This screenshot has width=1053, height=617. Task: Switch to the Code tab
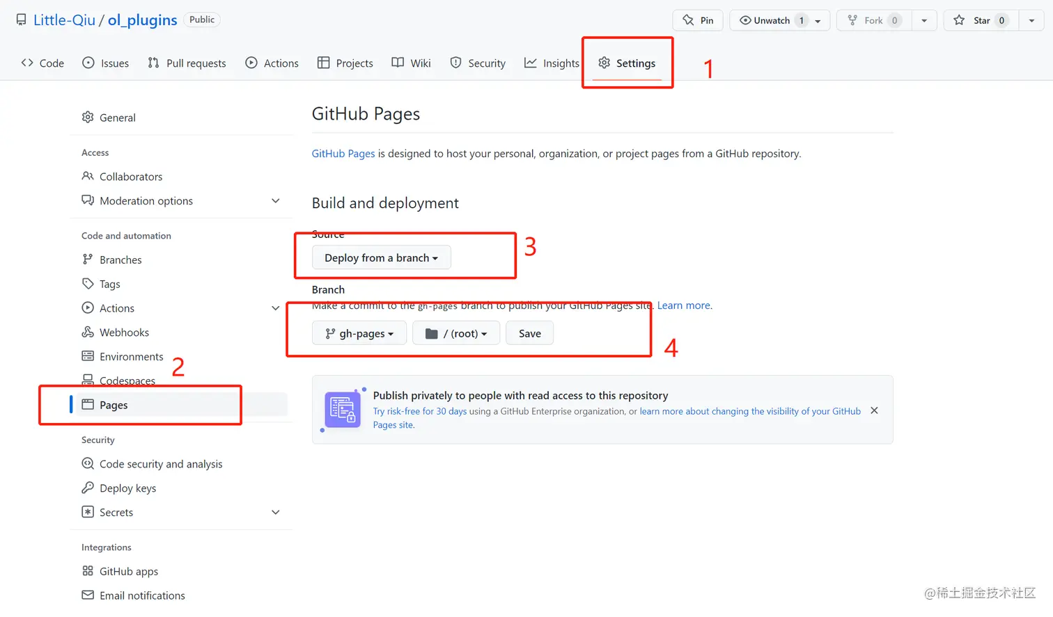[x=42, y=63]
